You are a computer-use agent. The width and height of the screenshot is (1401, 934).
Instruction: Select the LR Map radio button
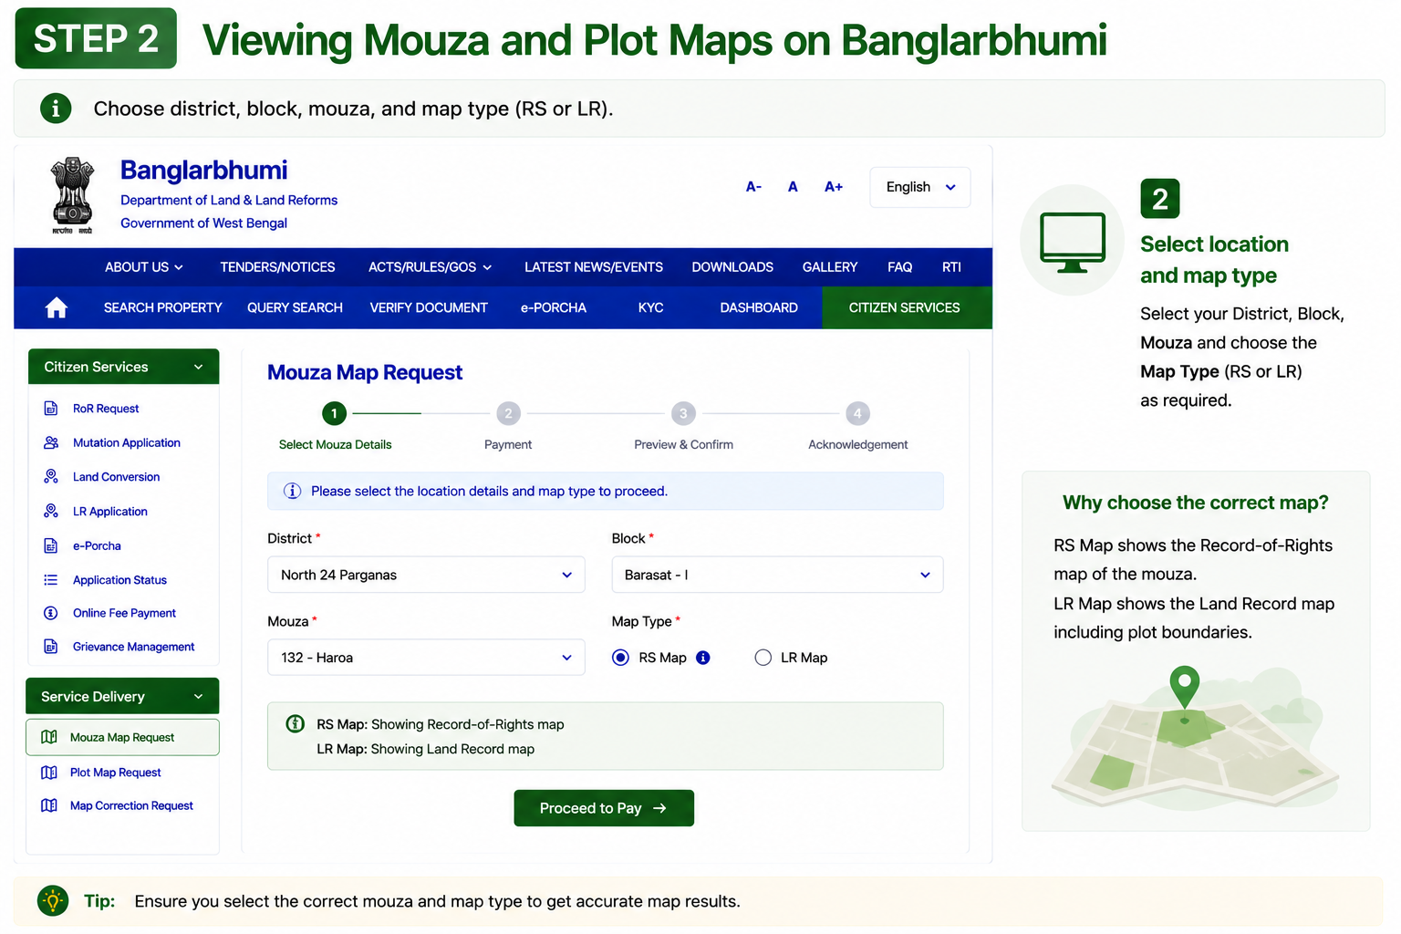pyautogui.click(x=763, y=658)
